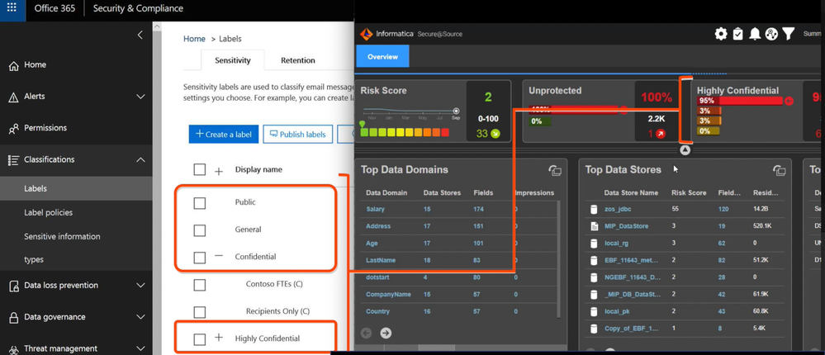825x355 pixels.
Task: Click the Threat management biohazard icon
Action: (14, 348)
